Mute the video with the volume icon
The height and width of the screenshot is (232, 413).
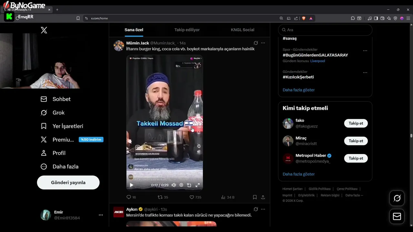coord(174,185)
